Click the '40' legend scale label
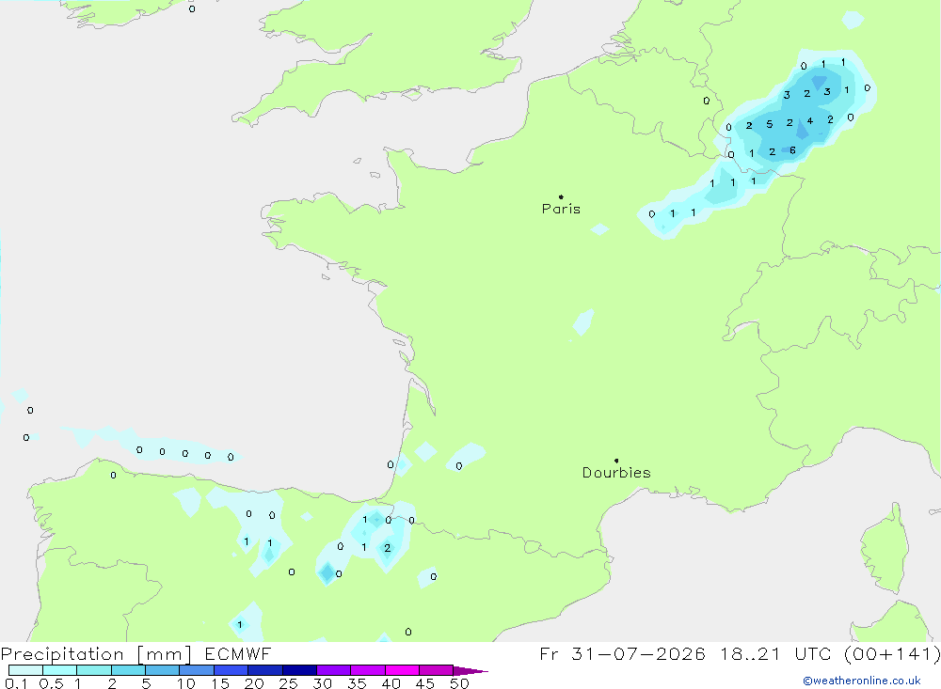This screenshot has width=941, height=689. [x=391, y=683]
